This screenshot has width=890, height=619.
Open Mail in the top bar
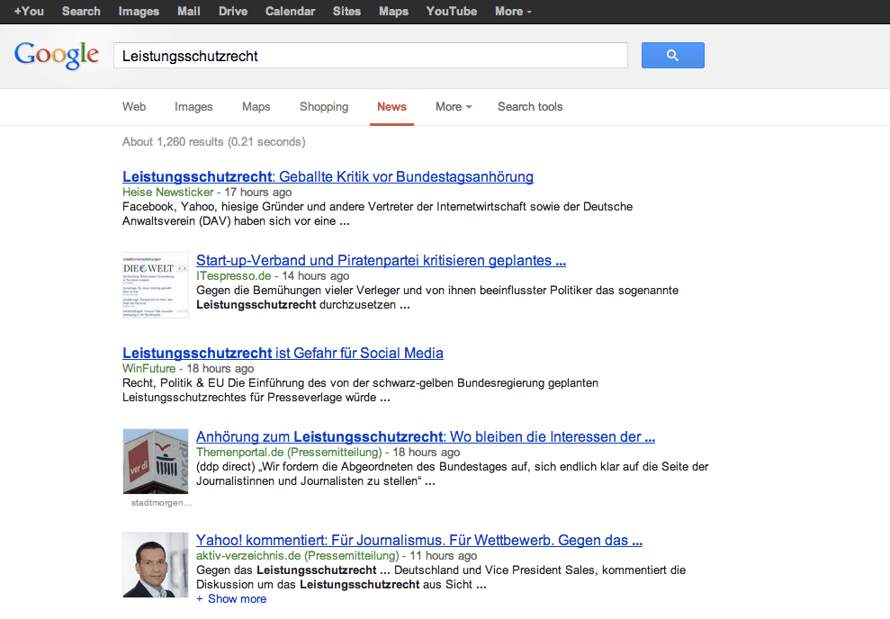pos(188,12)
